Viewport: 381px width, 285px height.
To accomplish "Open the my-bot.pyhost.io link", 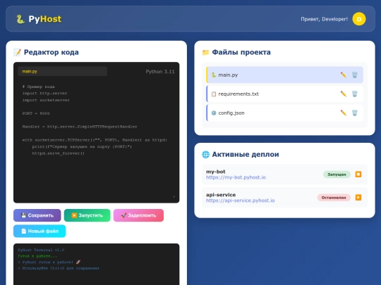I will (236, 177).
